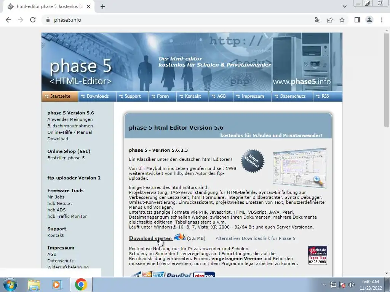Image resolution: width=390 pixels, height=292 pixels.
Task: Open the Downloads navigation tab
Action: click(x=97, y=96)
